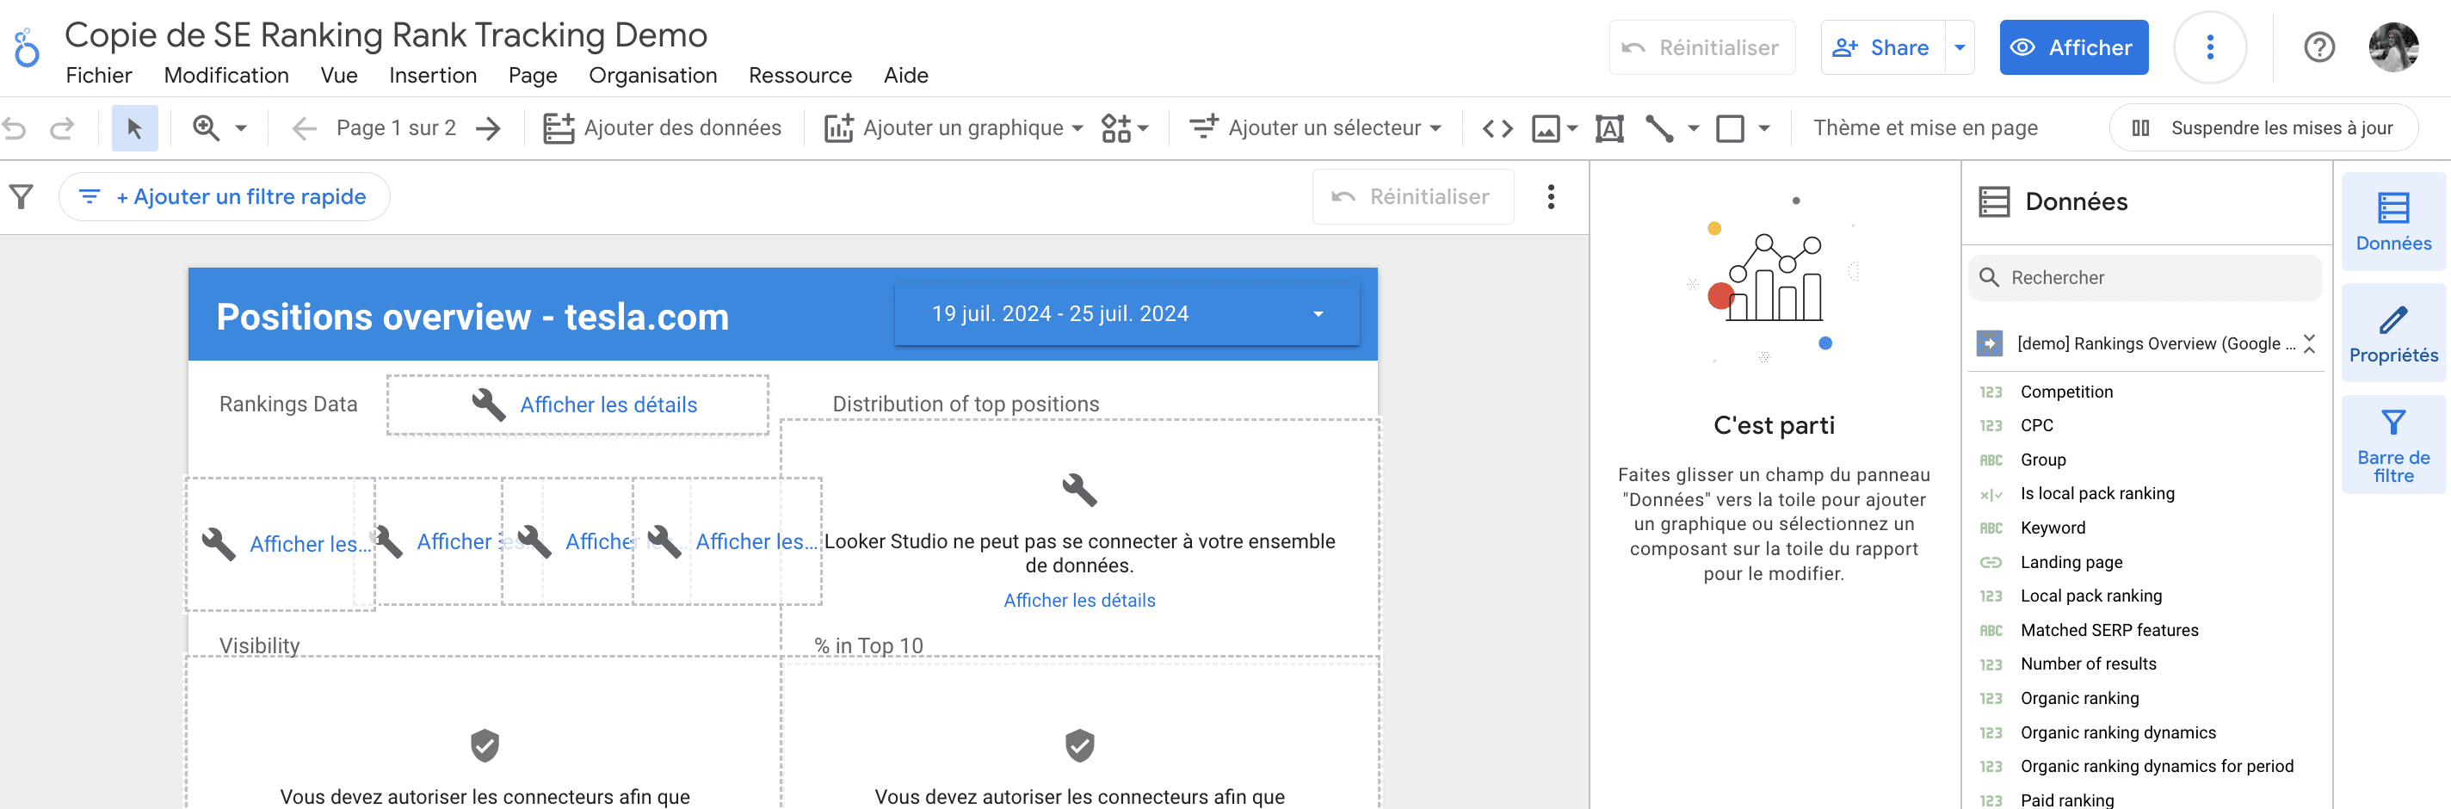This screenshot has height=809, width=2451.
Task: Click the Afficher view button
Action: point(2073,47)
